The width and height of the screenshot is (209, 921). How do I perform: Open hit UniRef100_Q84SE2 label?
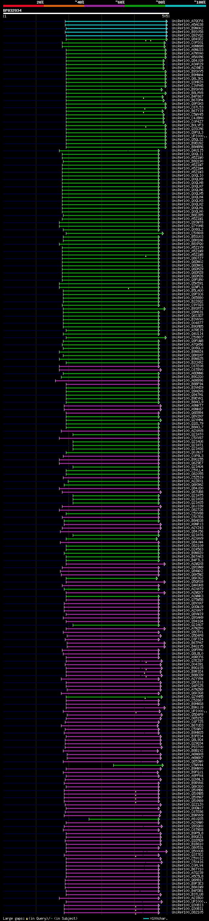coord(187,39)
